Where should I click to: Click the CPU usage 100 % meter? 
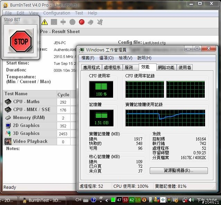coord(101,89)
